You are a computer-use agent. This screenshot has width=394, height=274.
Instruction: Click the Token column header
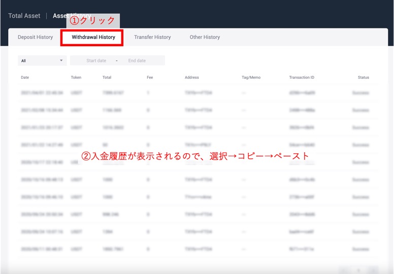pos(76,77)
